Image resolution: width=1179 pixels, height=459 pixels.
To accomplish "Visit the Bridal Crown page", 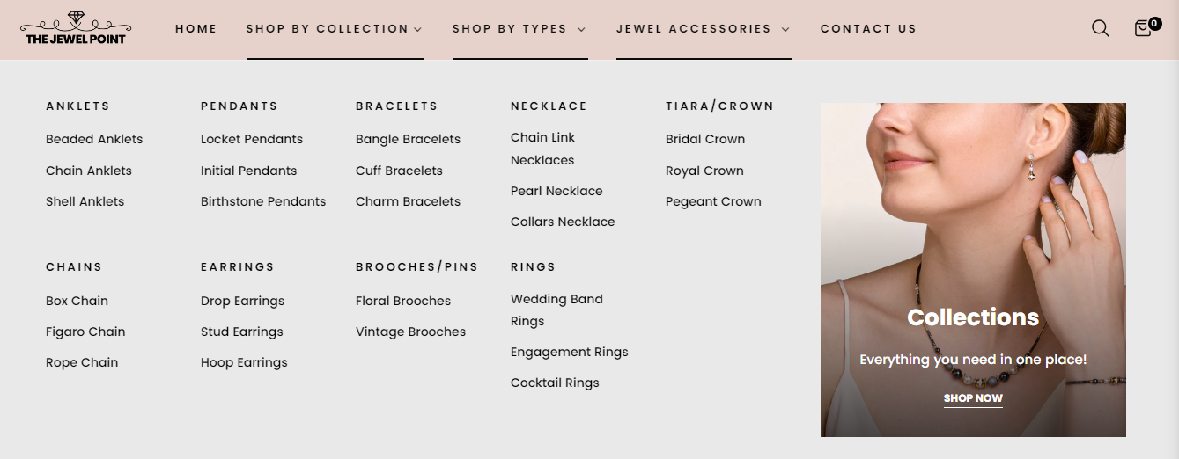I will point(705,139).
